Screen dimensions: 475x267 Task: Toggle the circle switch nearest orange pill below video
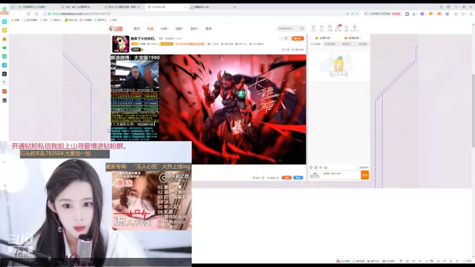pyautogui.click(x=277, y=177)
